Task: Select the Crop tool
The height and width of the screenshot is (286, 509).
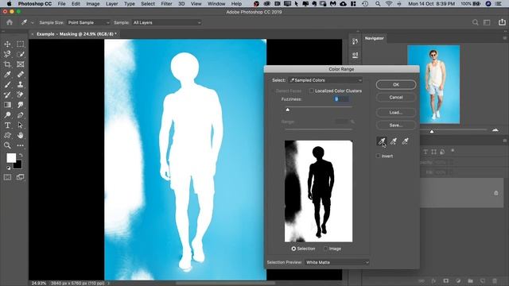Action: pyautogui.click(x=7, y=64)
